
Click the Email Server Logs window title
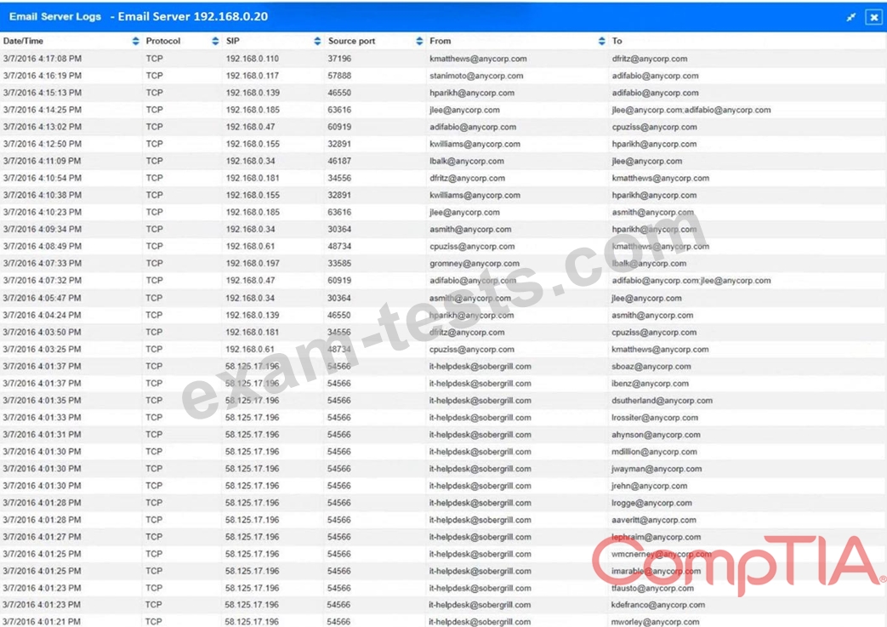click(x=138, y=17)
